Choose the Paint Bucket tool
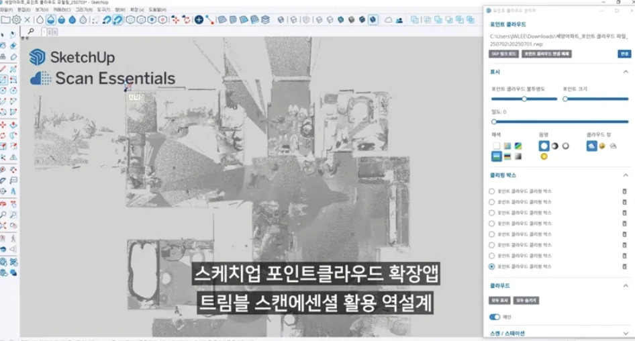Screen dimensions: 635x341 coord(3,46)
